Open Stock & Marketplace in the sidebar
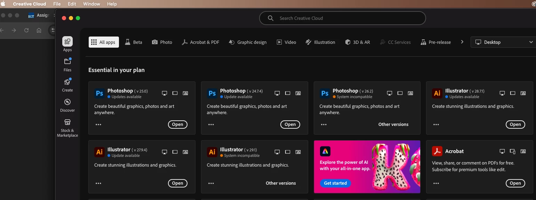Screen dimensions: 536x200 pos(67,128)
